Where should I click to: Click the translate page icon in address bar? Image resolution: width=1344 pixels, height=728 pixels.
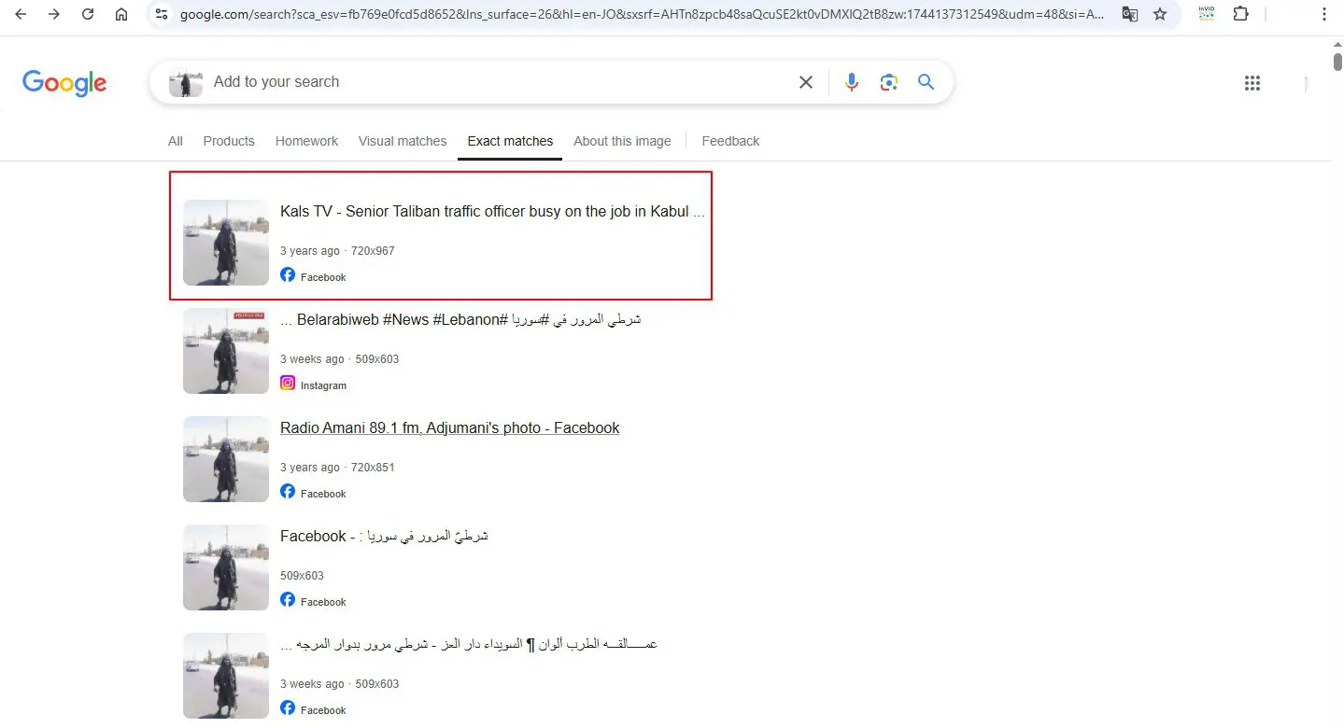(x=1129, y=14)
